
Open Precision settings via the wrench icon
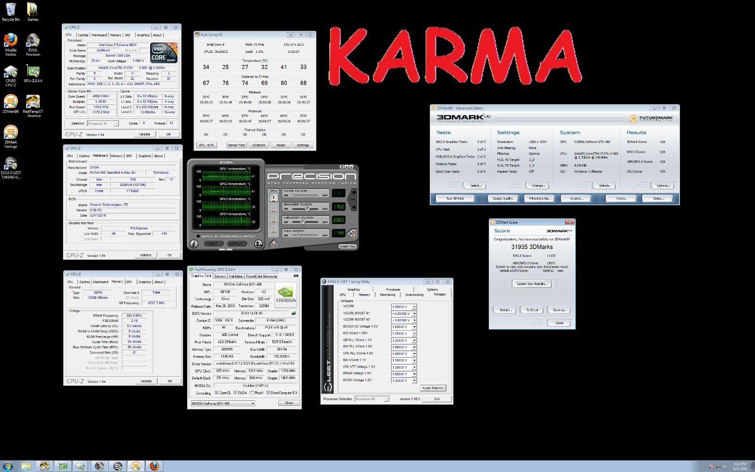click(259, 244)
